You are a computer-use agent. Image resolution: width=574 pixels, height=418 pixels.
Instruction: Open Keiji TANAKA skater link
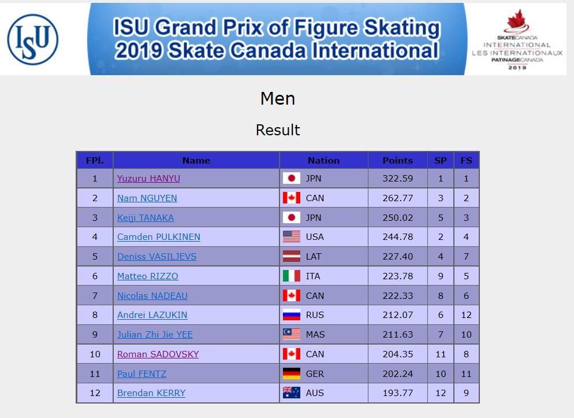pos(146,217)
